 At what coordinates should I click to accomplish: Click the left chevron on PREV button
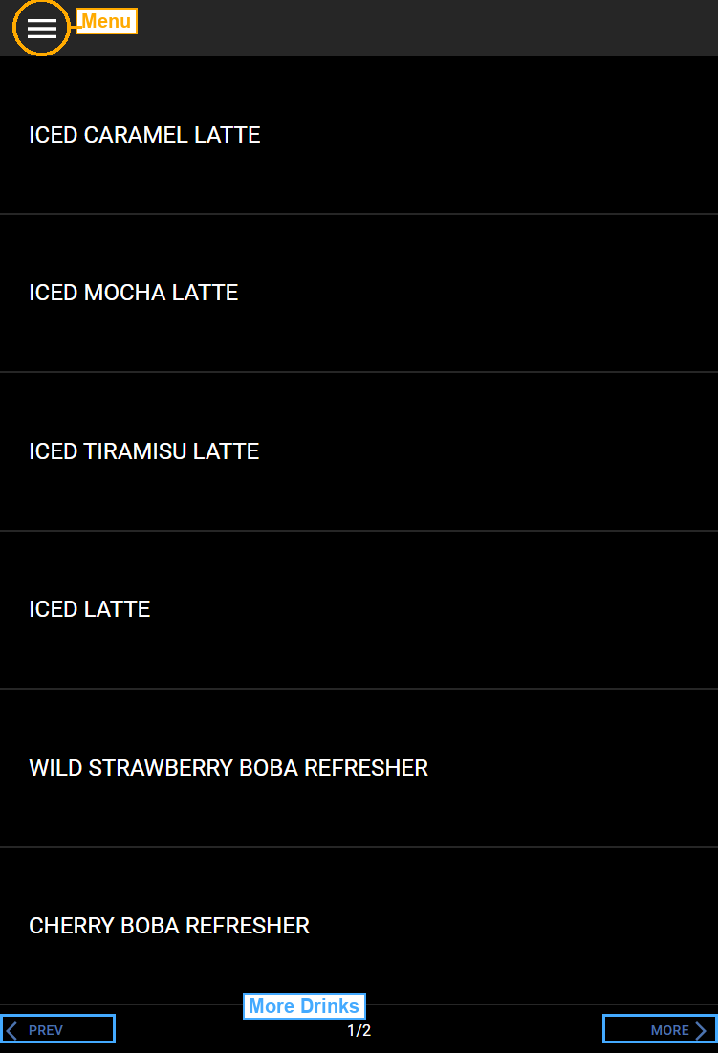click(11, 1029)
